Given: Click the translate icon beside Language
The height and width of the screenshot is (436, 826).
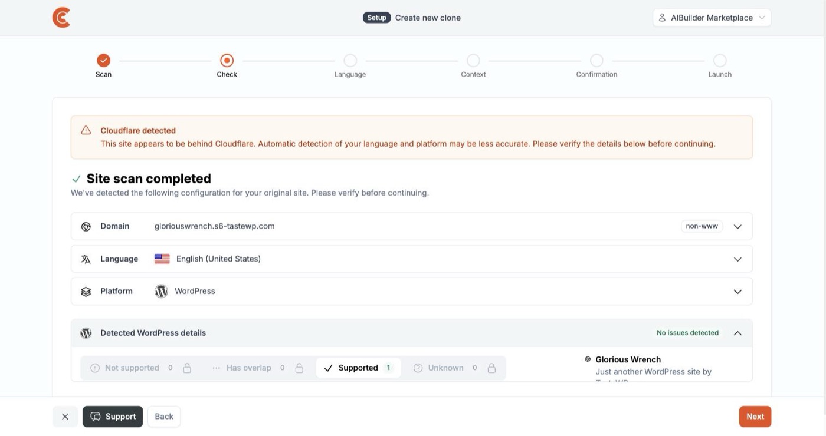Looking at the screenshot, I should pyautogui.click(x=86, y=259).
